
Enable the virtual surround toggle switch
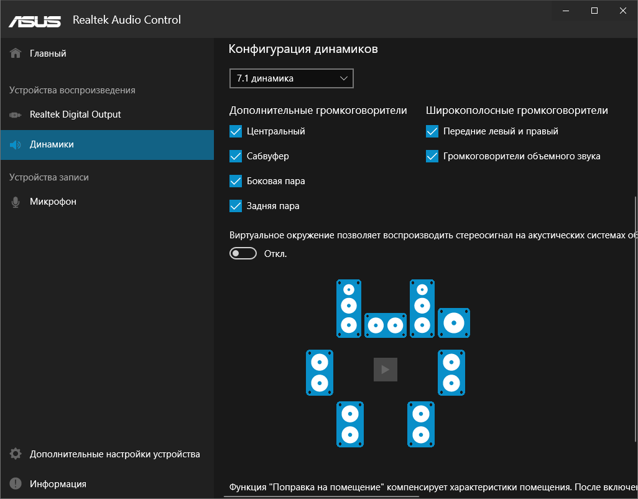coord(243,253)
